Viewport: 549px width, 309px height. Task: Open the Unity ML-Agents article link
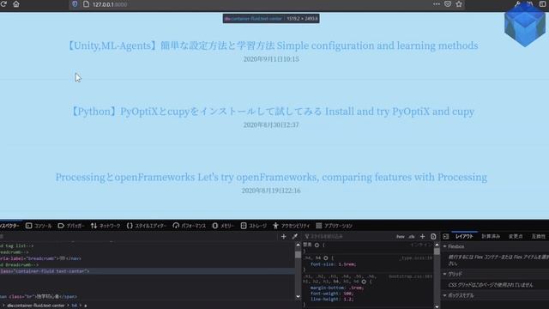click(x=272, y=45)
